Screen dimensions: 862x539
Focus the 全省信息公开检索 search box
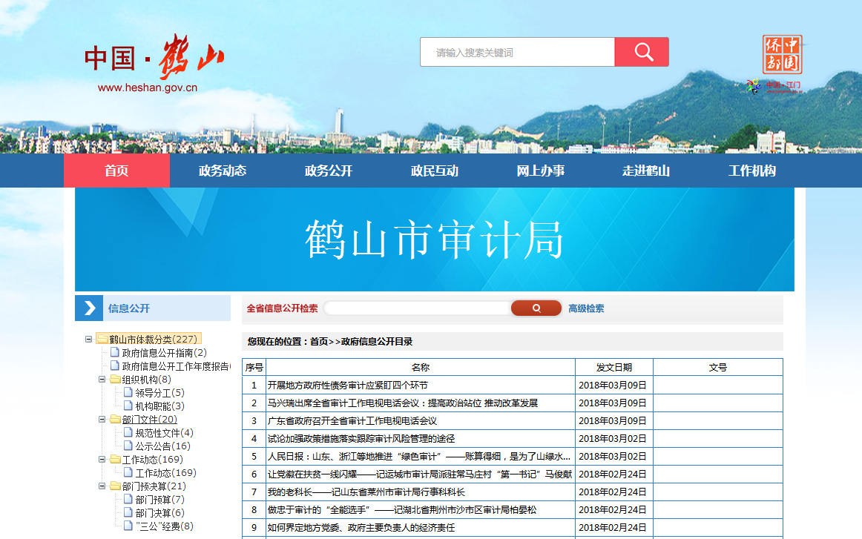pos(417,308)
